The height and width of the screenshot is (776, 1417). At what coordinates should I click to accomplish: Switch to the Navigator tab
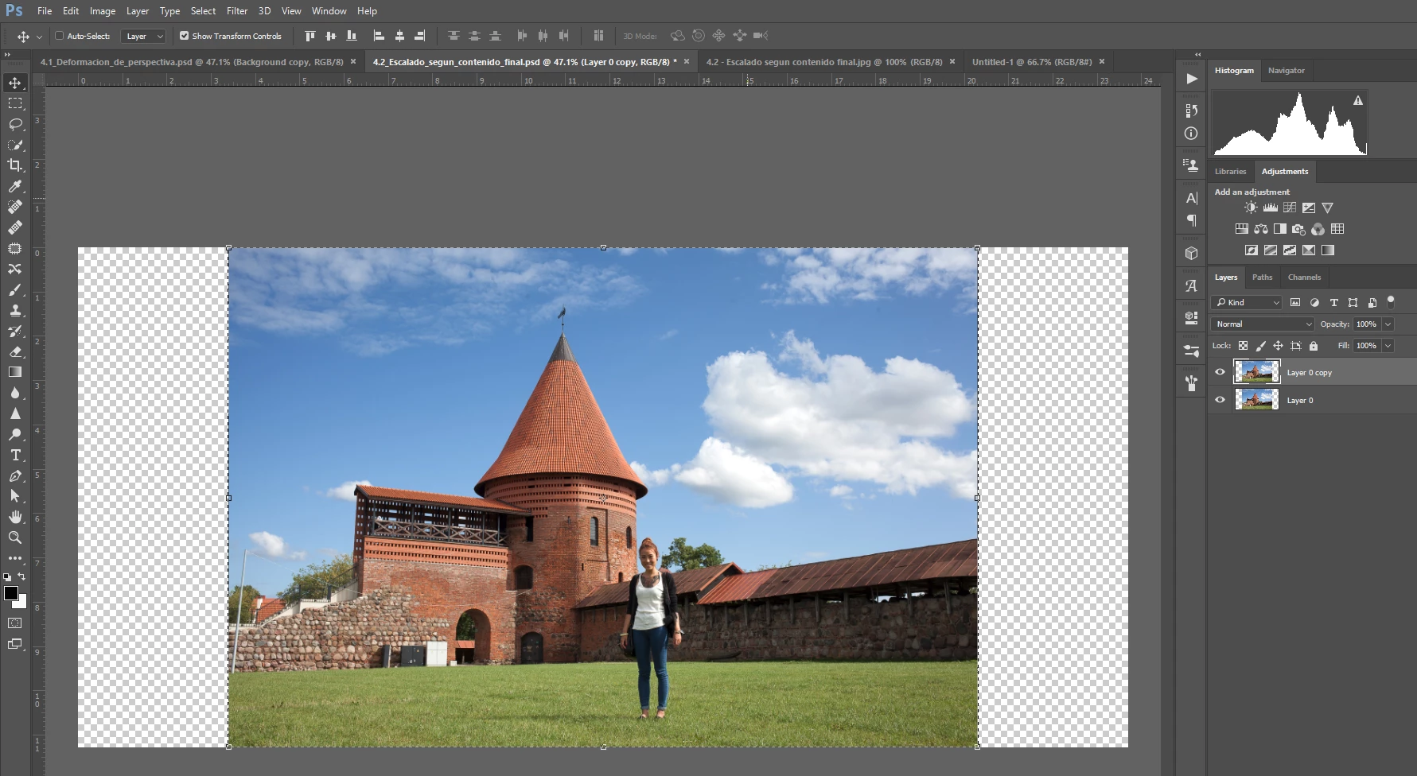[1286, 71]
